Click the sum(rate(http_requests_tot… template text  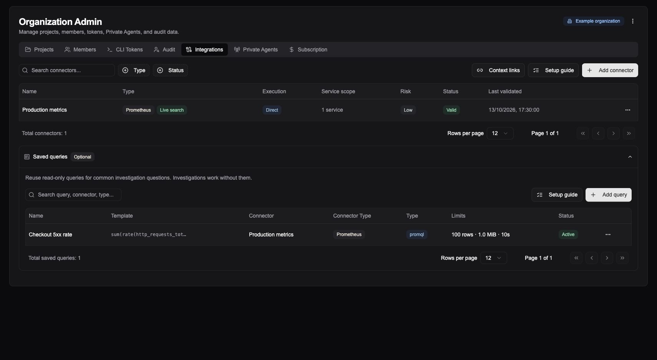coord(149,234)
